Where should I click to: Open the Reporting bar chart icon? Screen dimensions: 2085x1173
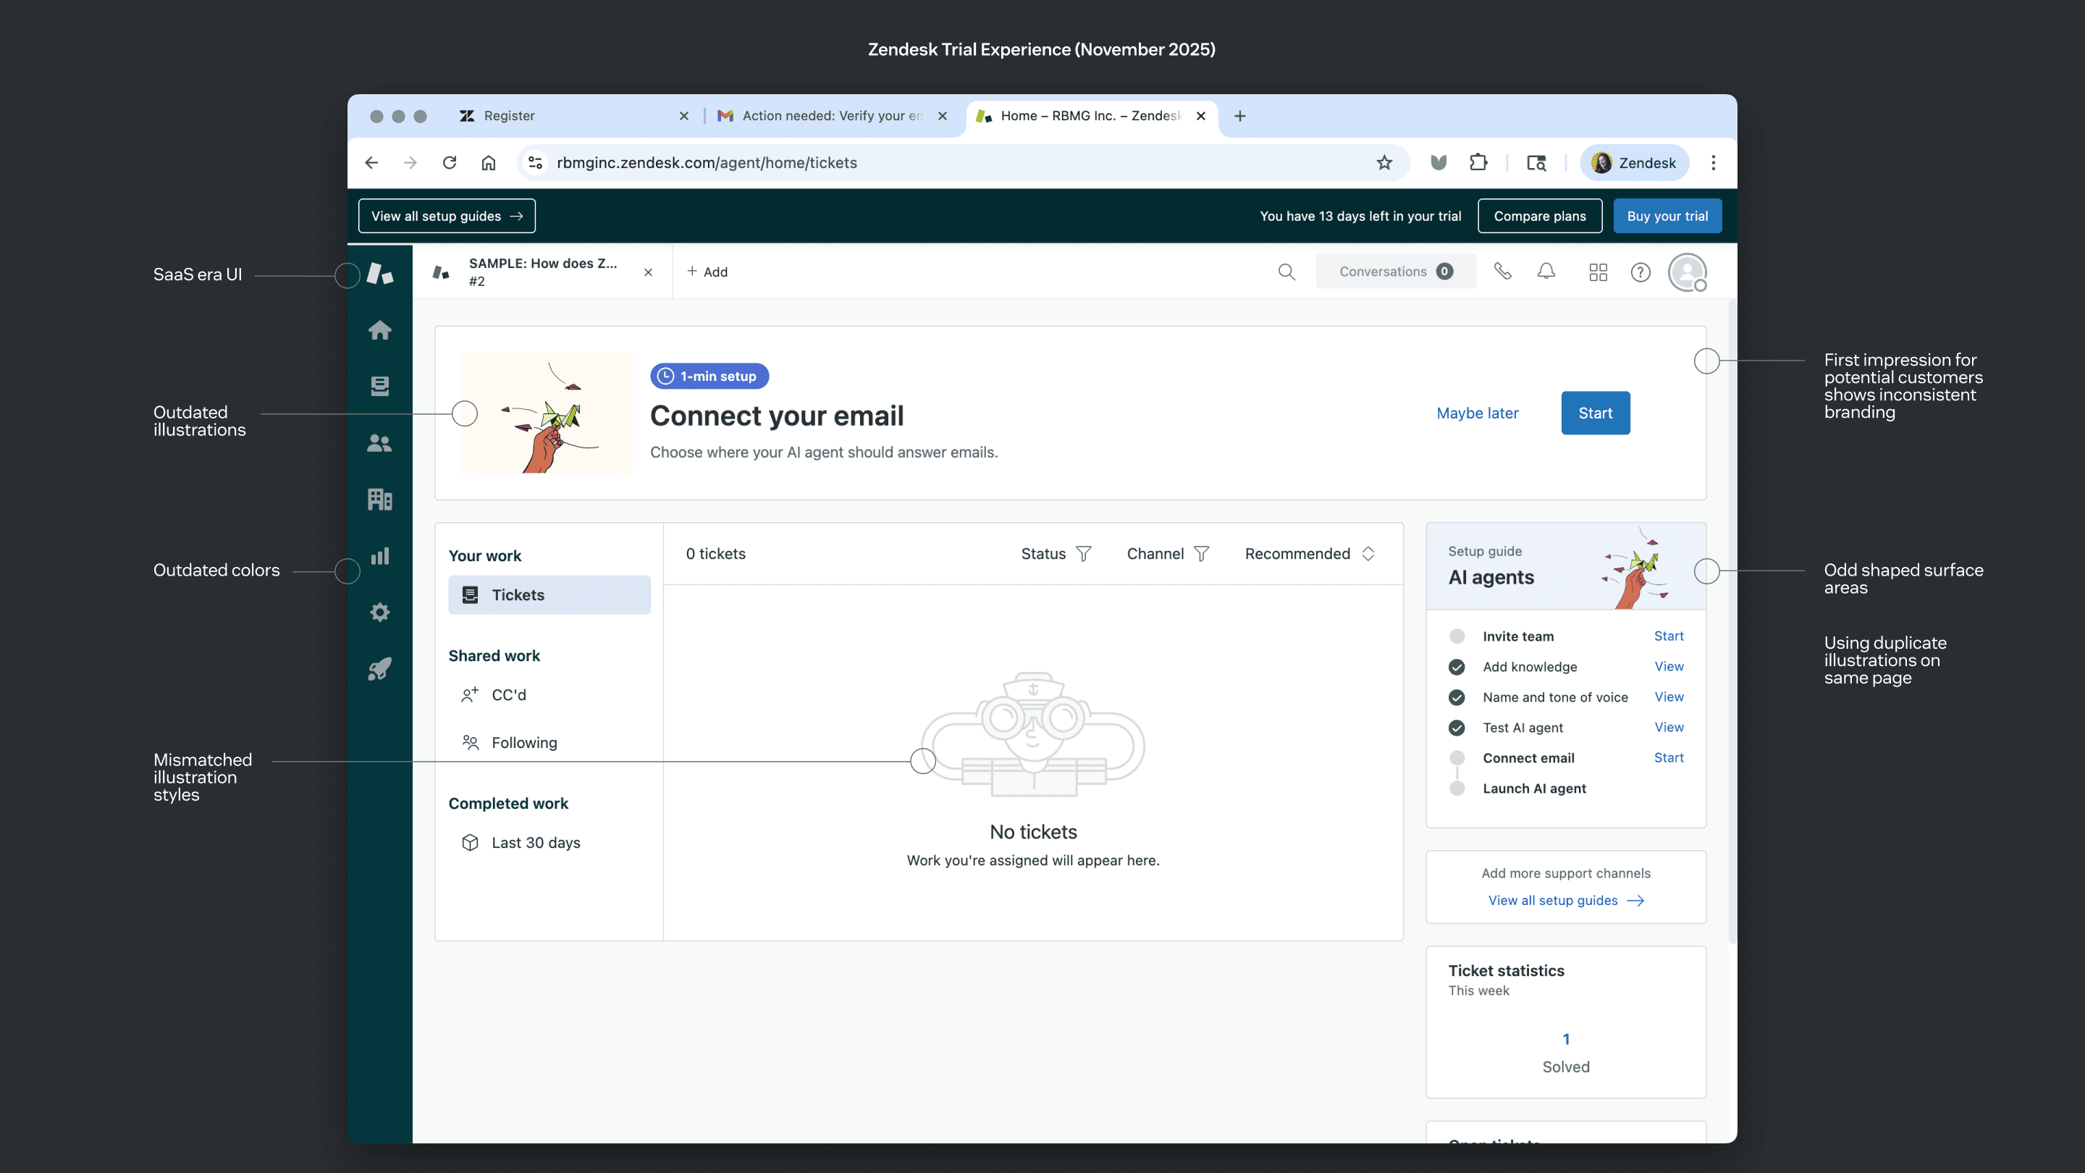(x=379, y=556)
